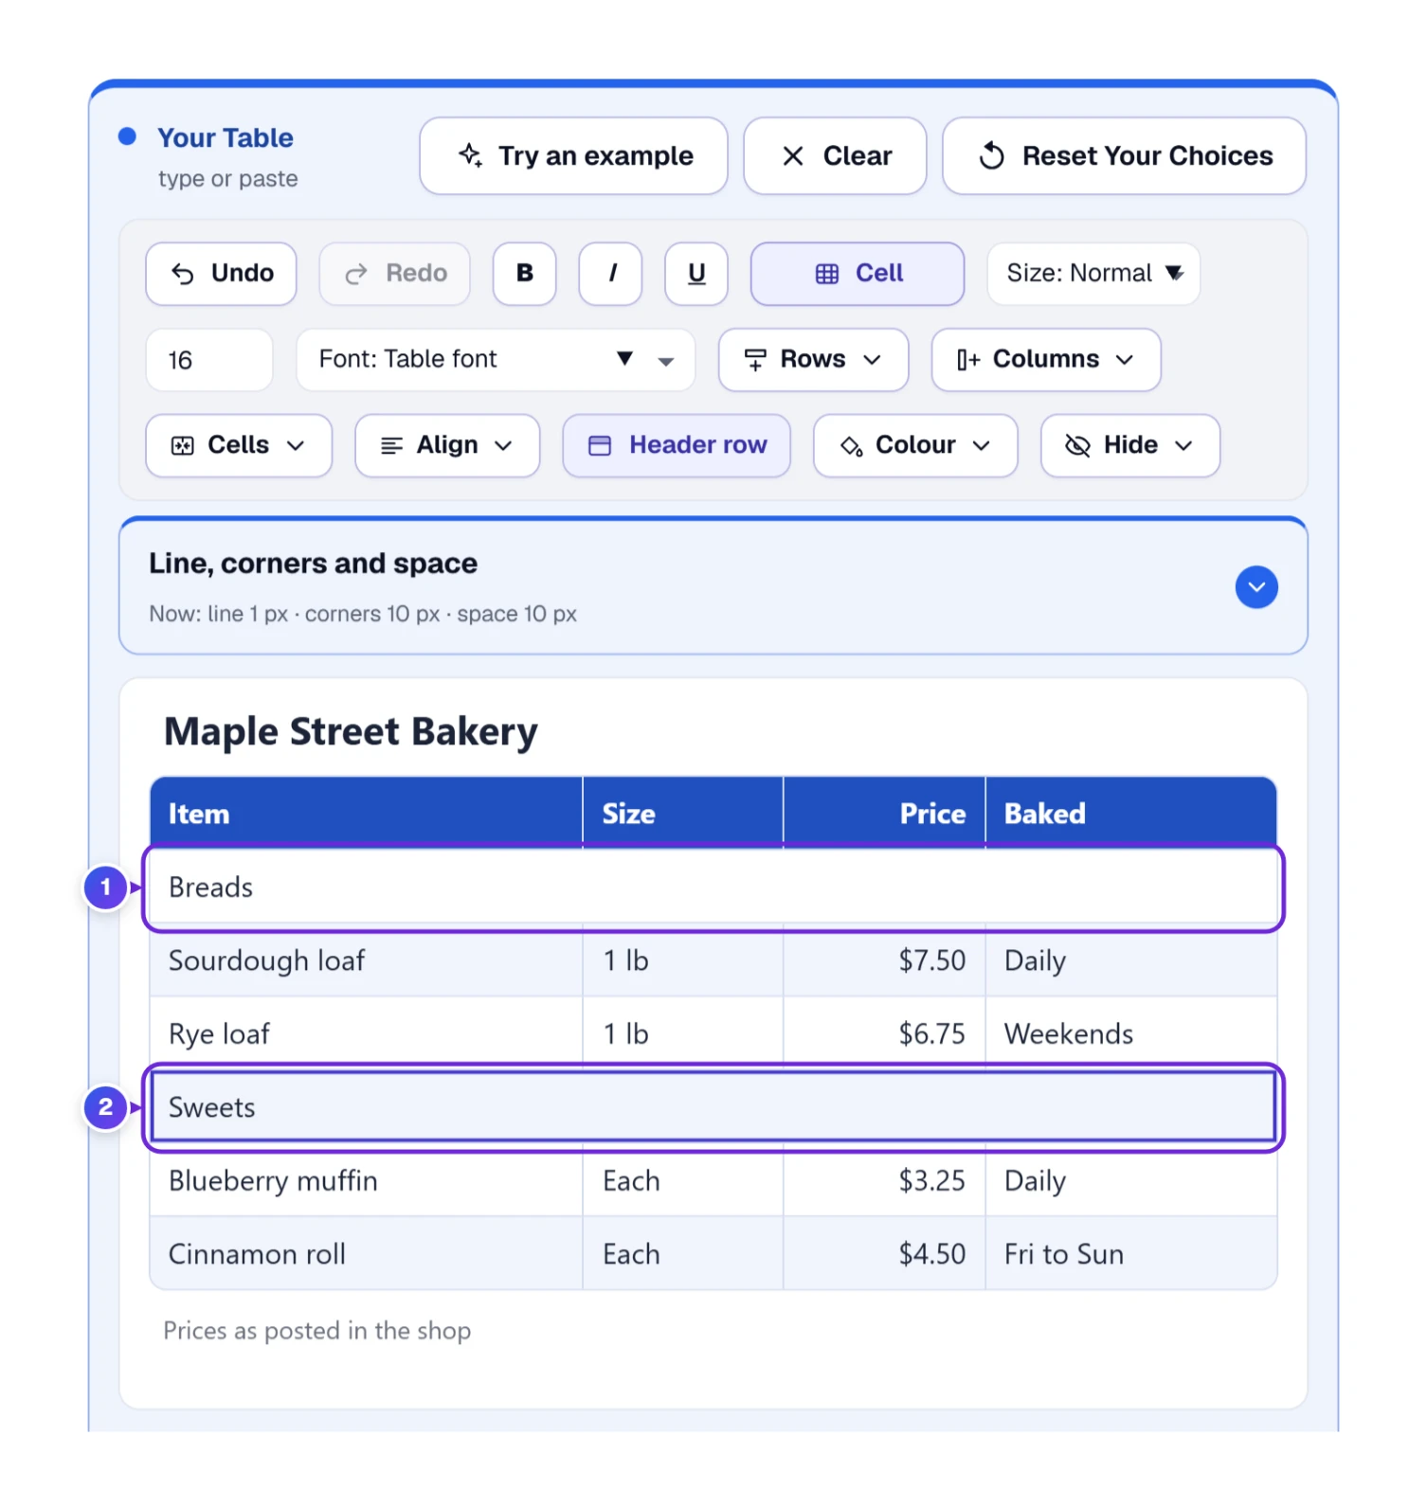Image resolution: width=1427 pixels, height=1489 pixels.
Task: Toggle underline formatting
Action: [696, 274]
